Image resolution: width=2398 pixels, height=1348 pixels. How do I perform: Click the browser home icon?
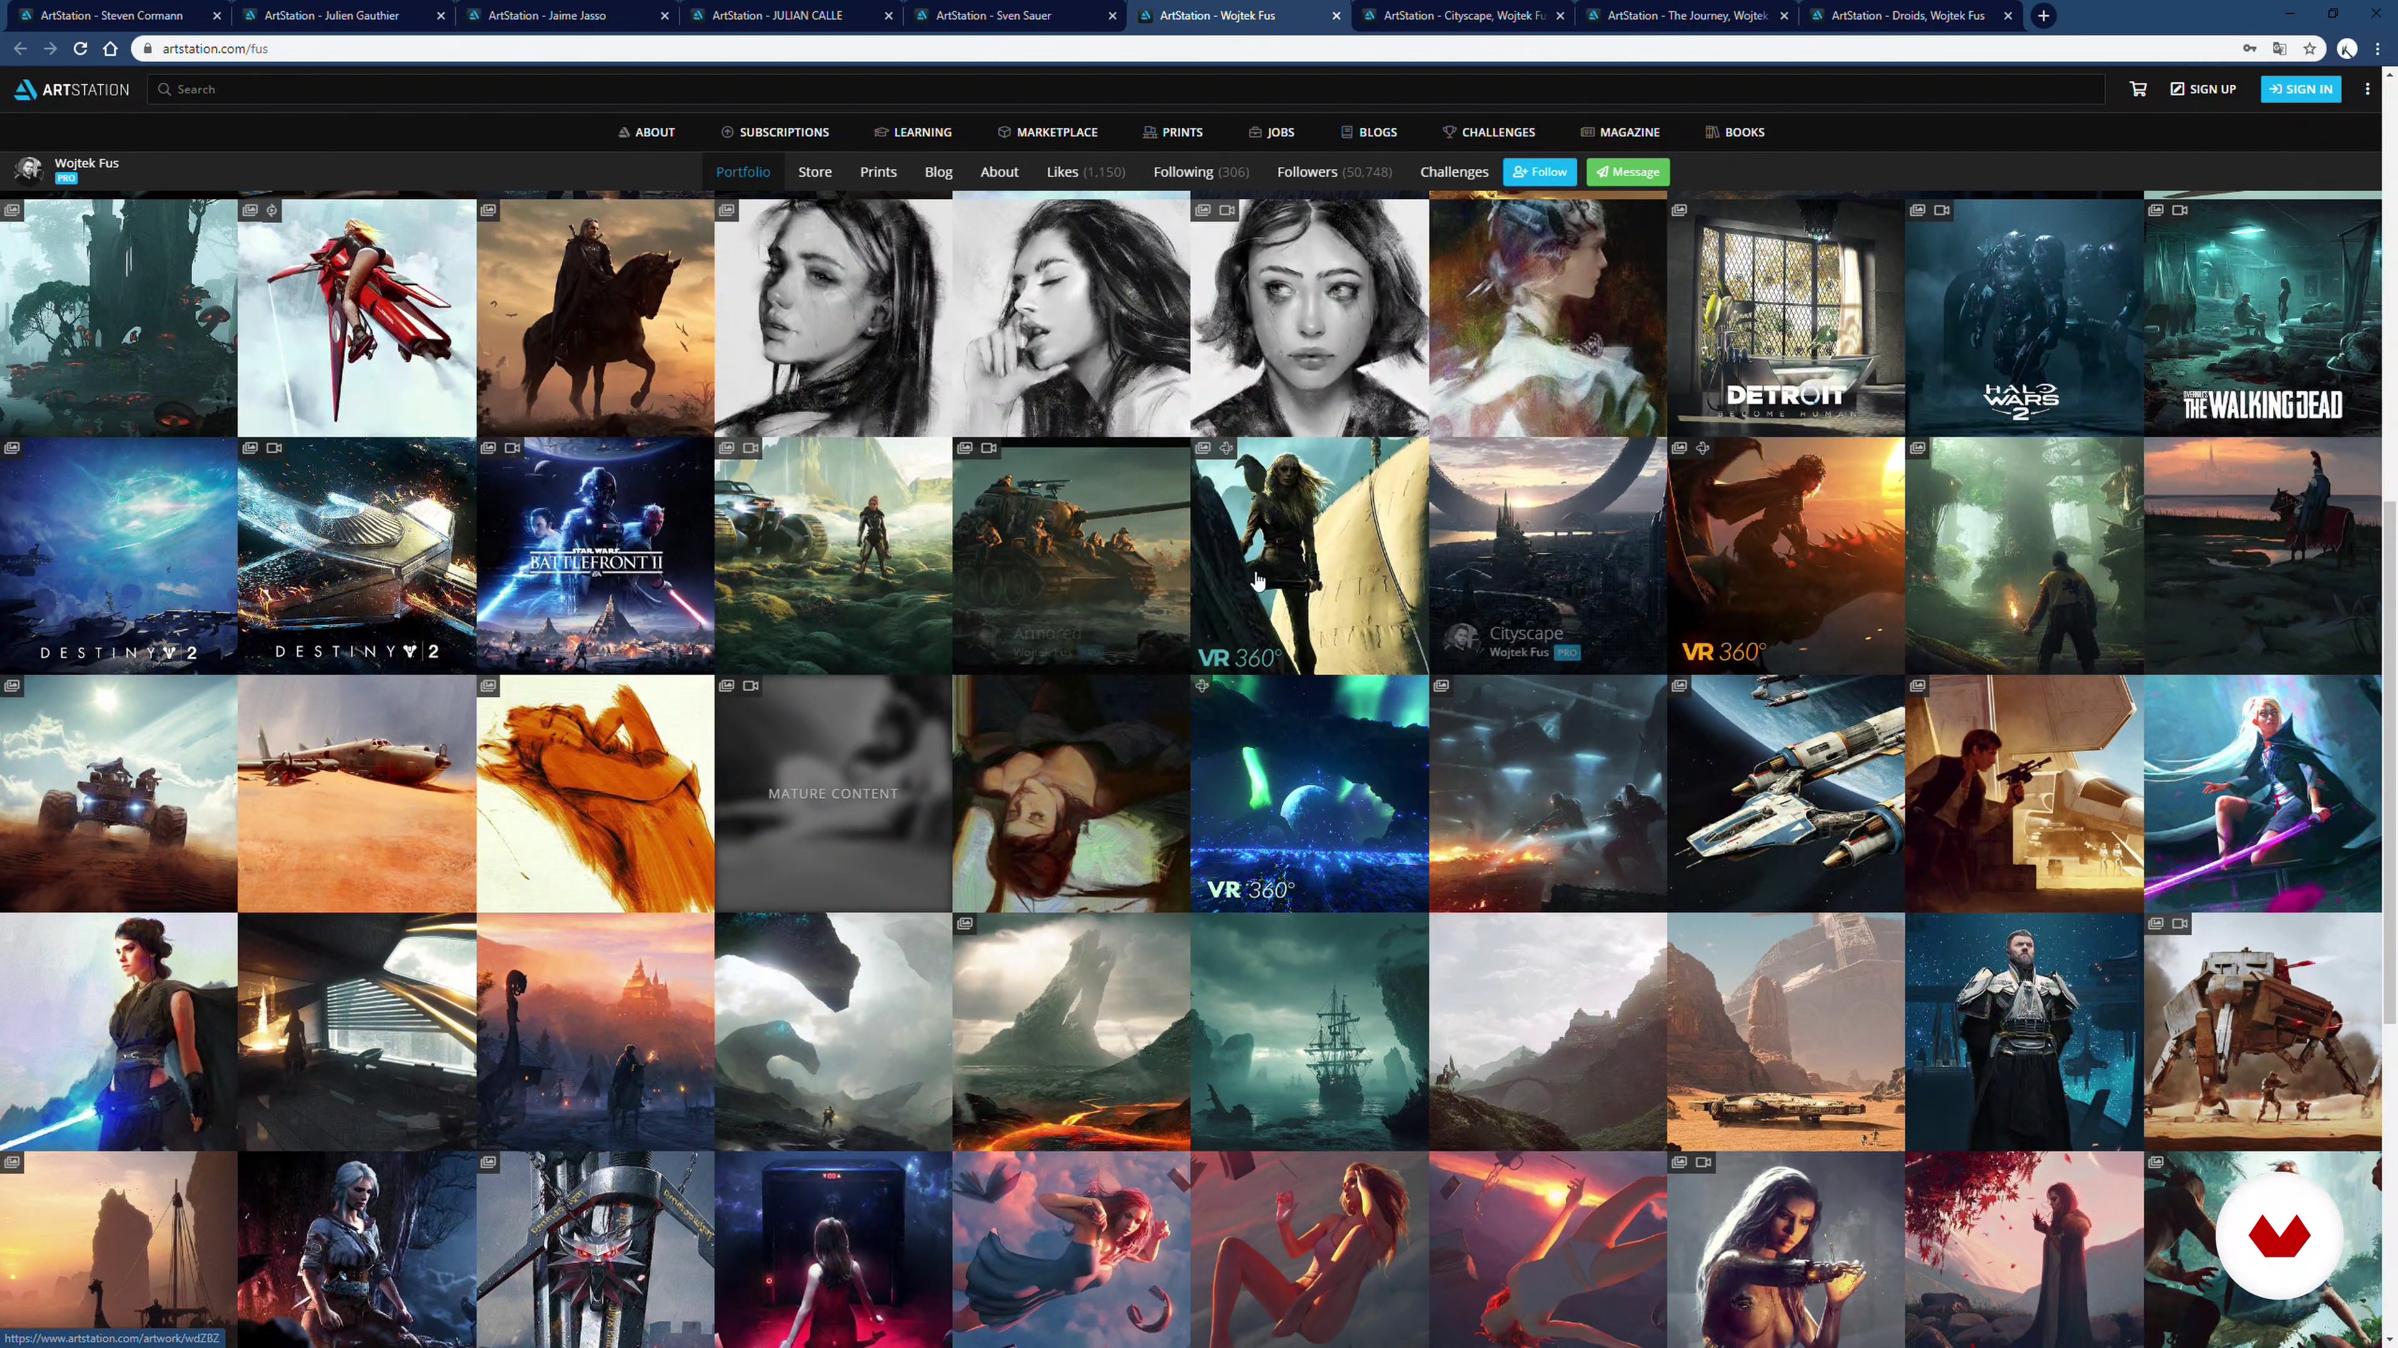tap(111, 49)
